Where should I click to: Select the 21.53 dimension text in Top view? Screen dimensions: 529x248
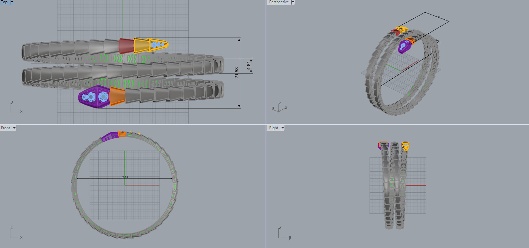237,73
